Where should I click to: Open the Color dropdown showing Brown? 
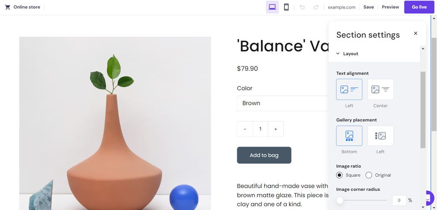click(283, 103)
